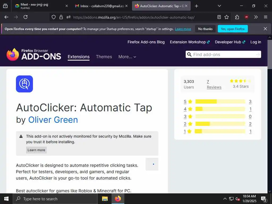The height and width of the screenshot is (204, 272).
Task: Show more tools overflow chevrons
Action: click(256, 17)
